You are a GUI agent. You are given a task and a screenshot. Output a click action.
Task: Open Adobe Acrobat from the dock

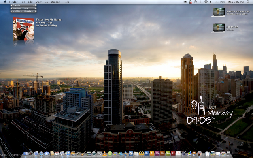tap(178, 153)
